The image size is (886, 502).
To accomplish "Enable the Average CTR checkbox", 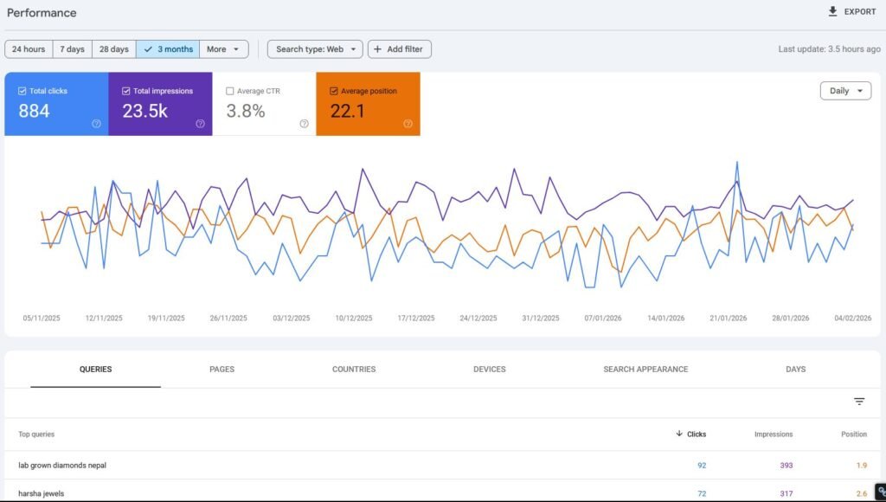I will coord(230,91).
